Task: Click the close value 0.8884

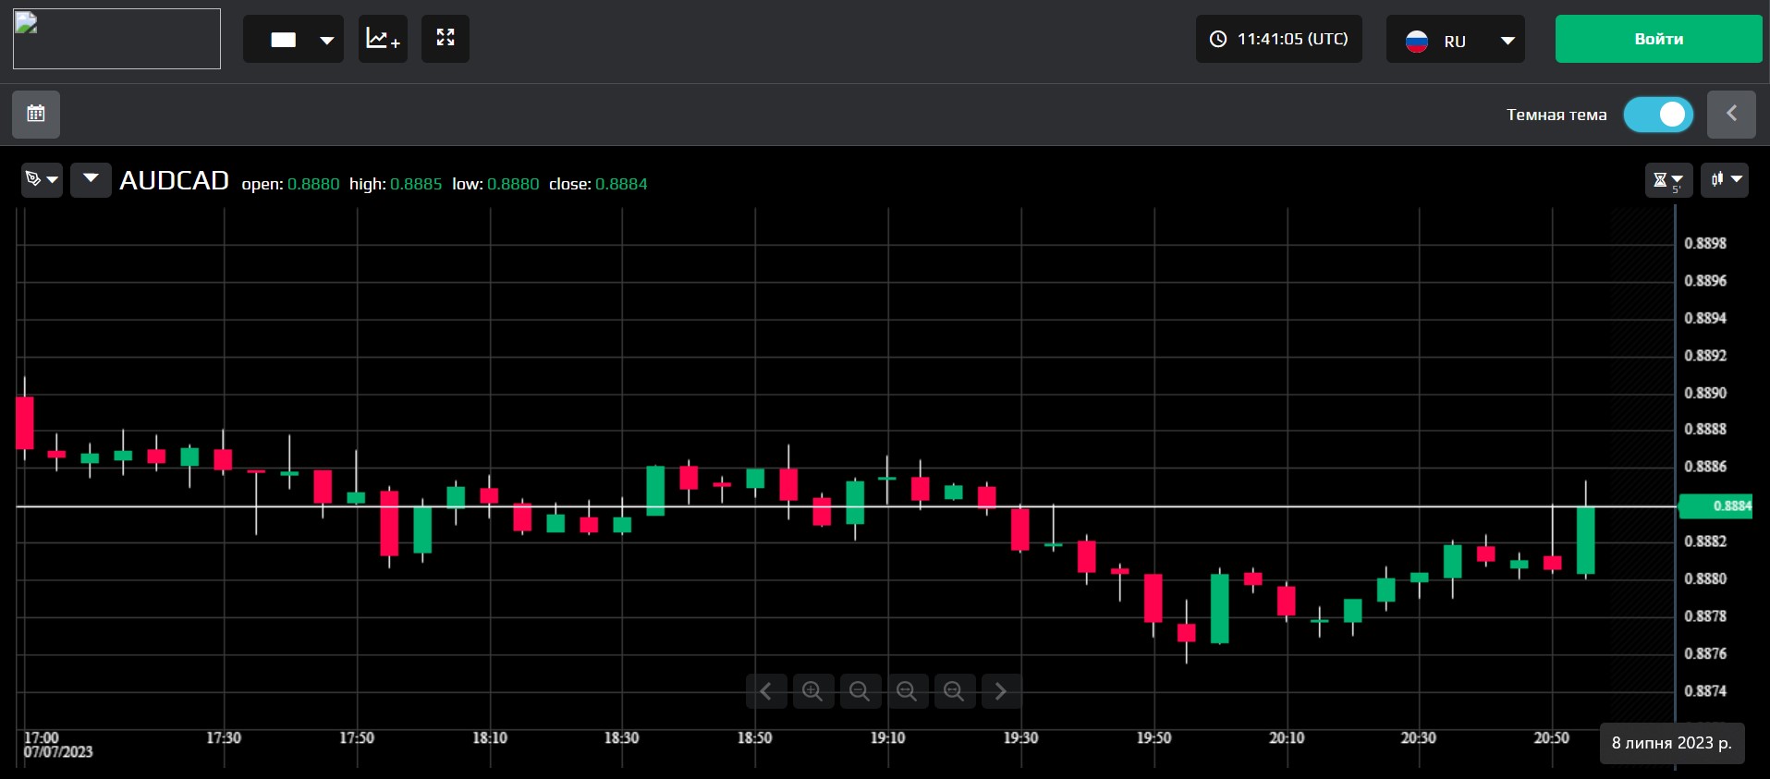Action: 621,184
